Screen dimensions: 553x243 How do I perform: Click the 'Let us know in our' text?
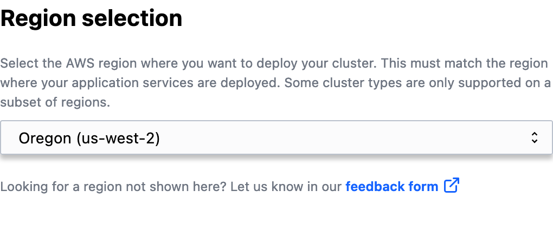tap(286, 187)
